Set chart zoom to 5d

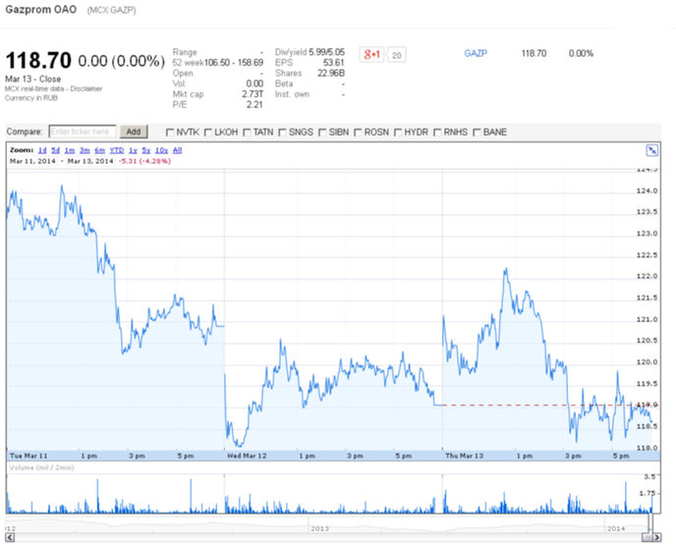click(x=56, y=150)
